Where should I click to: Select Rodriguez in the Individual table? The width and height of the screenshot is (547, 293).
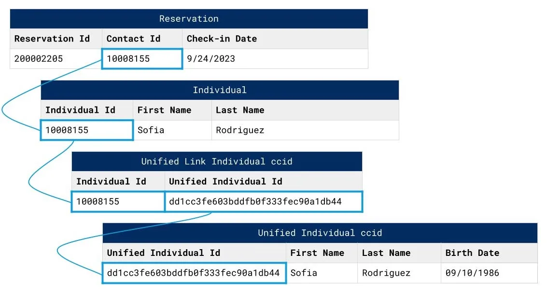[x=240, y=130]
